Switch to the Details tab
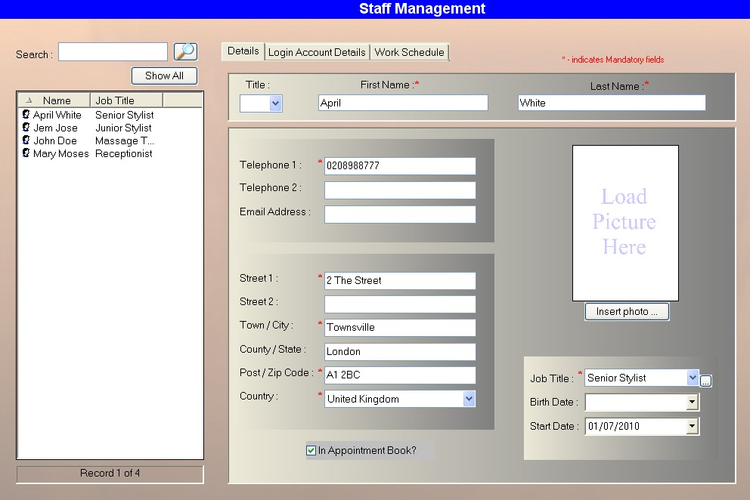Image resolution: width=750 pixels, height=500 pixels. coord(243,51)
